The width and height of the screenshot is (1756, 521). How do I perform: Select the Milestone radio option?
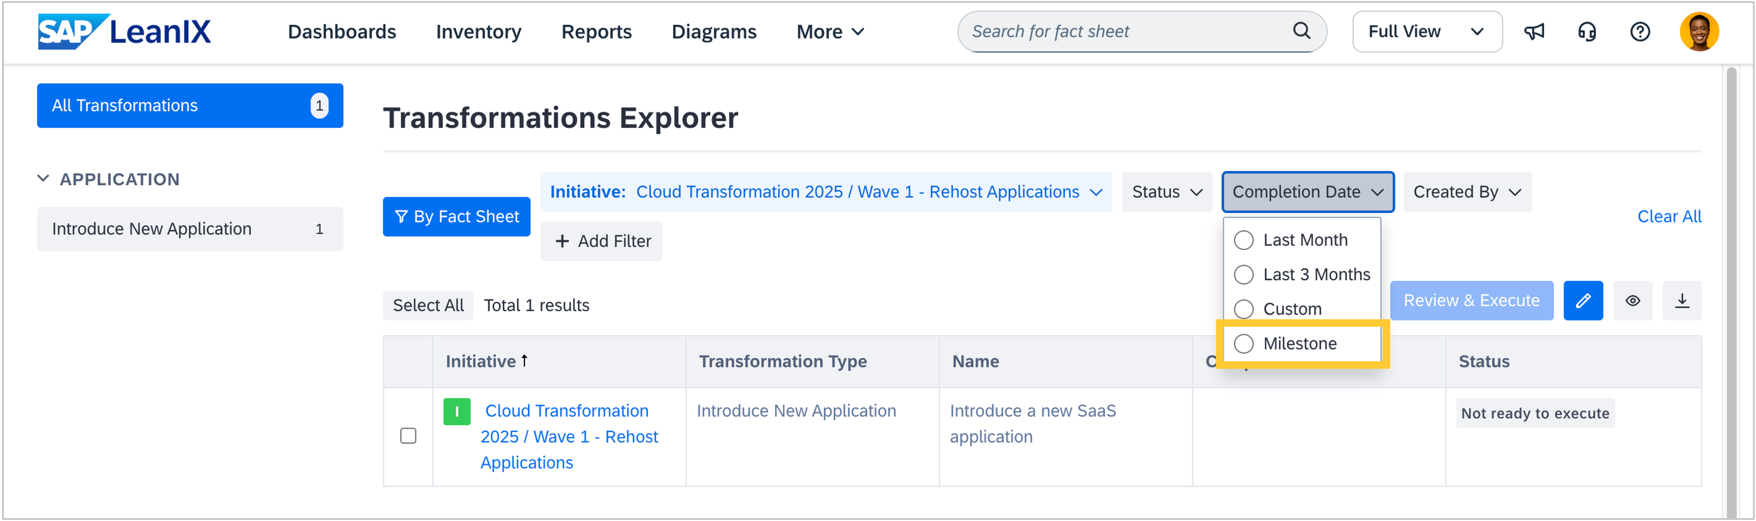coord(1243,343)
